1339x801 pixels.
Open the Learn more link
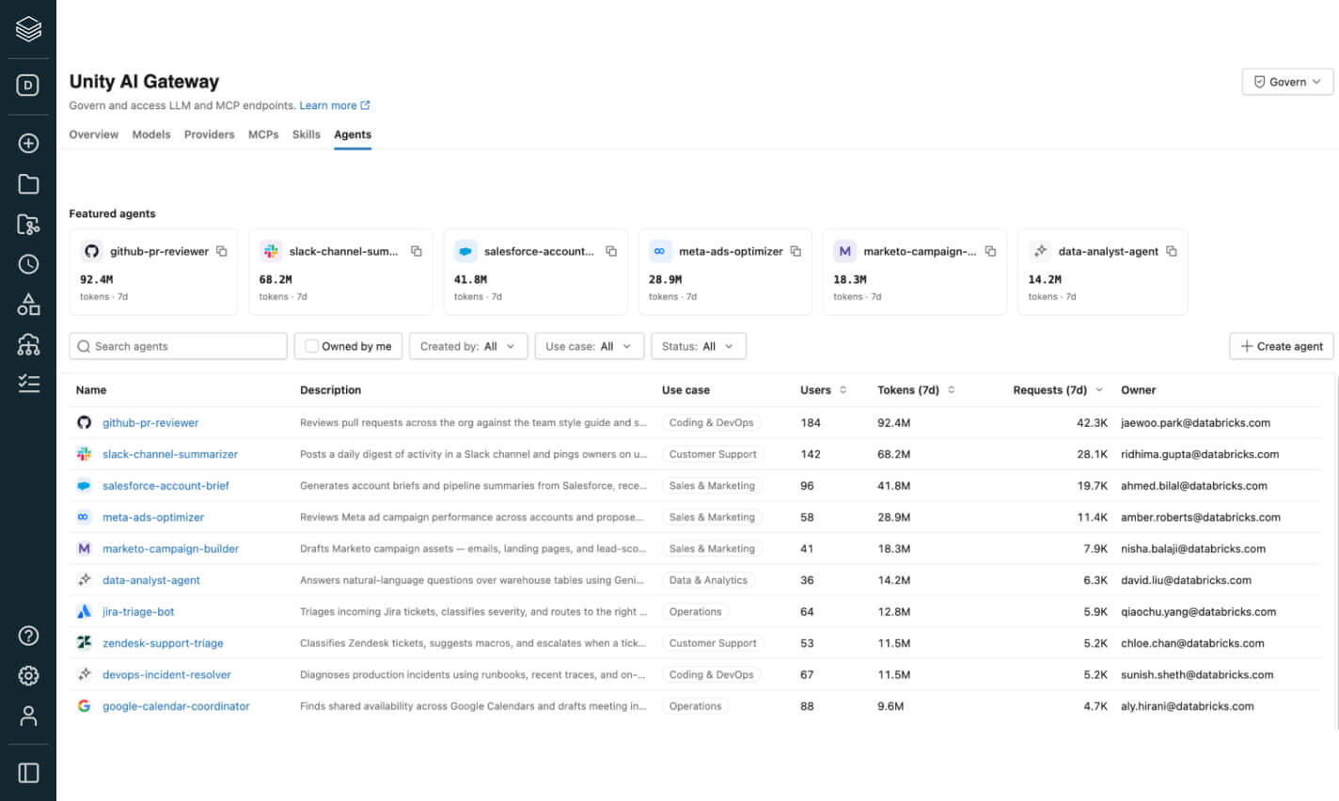pos(335,105)
